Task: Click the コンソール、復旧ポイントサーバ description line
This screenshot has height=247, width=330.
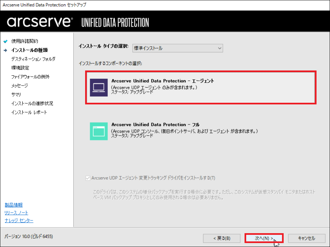Action: [184, 131]
